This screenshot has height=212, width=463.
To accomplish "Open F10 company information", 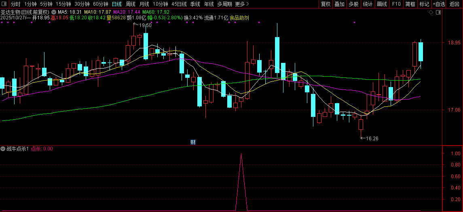I will tap(396, 4).
